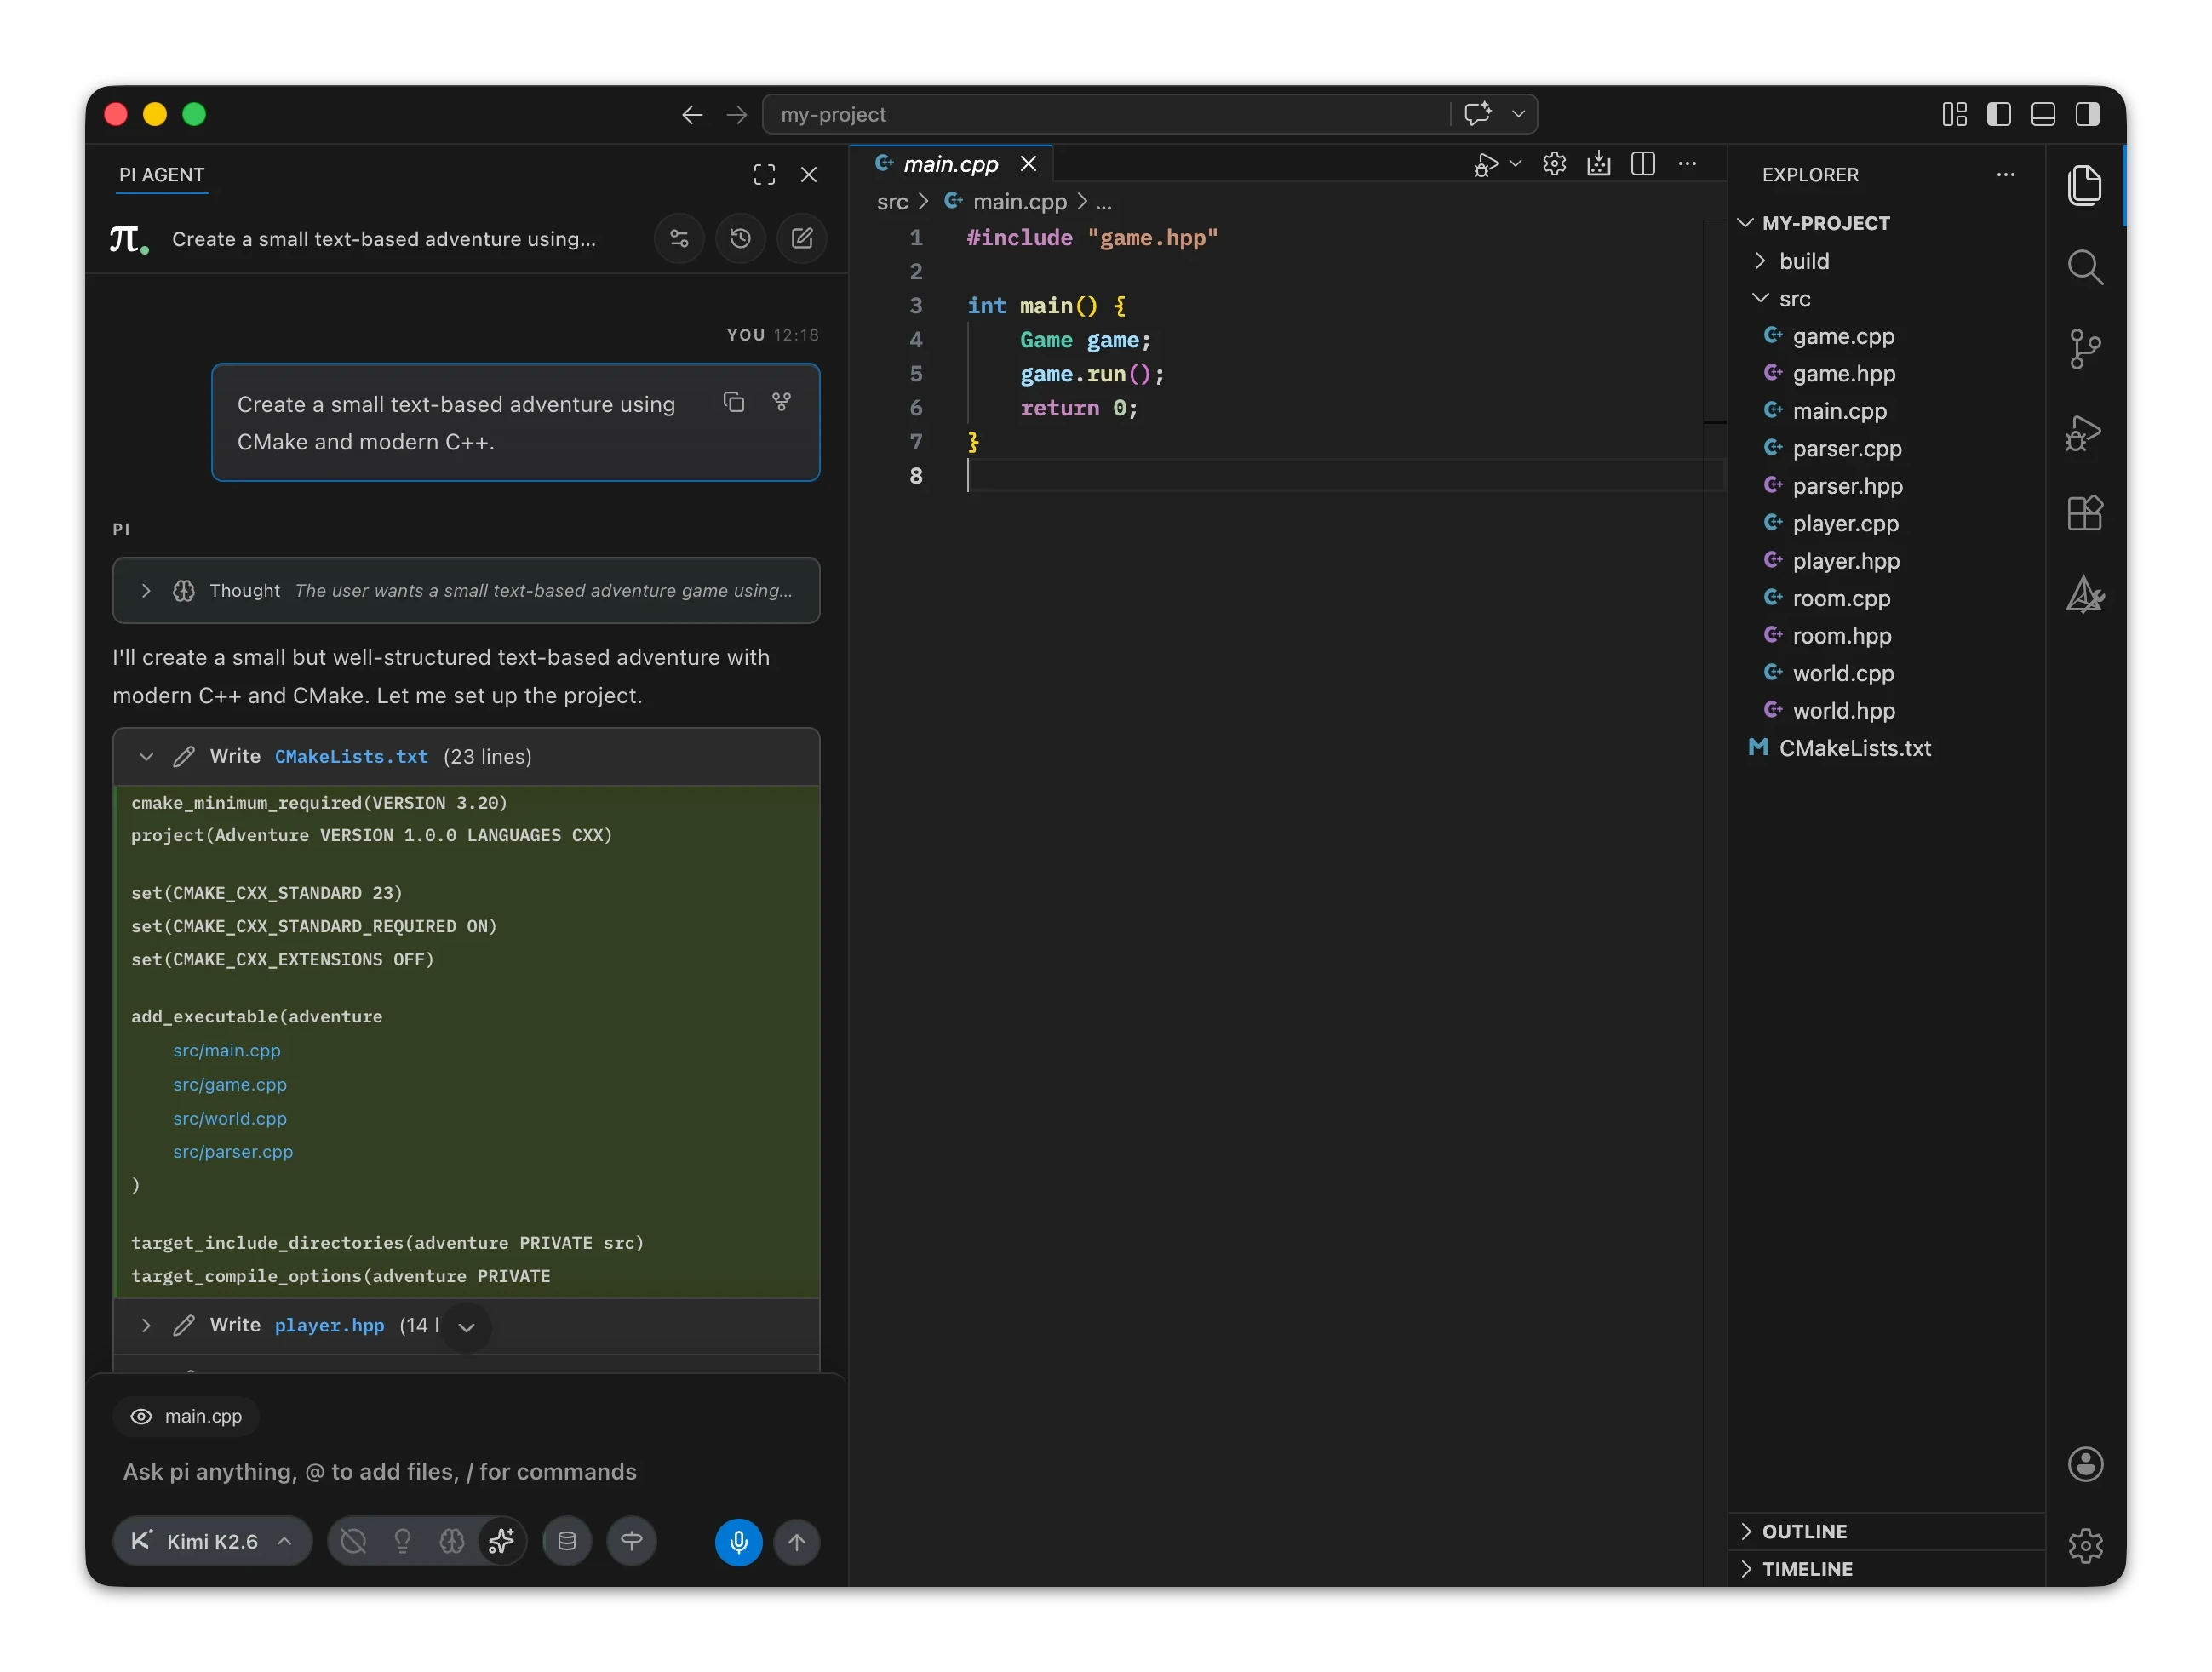Select the lightbulb low-thinking mode
Screen dimensions: 2212x1672
tap(403, 1541)
